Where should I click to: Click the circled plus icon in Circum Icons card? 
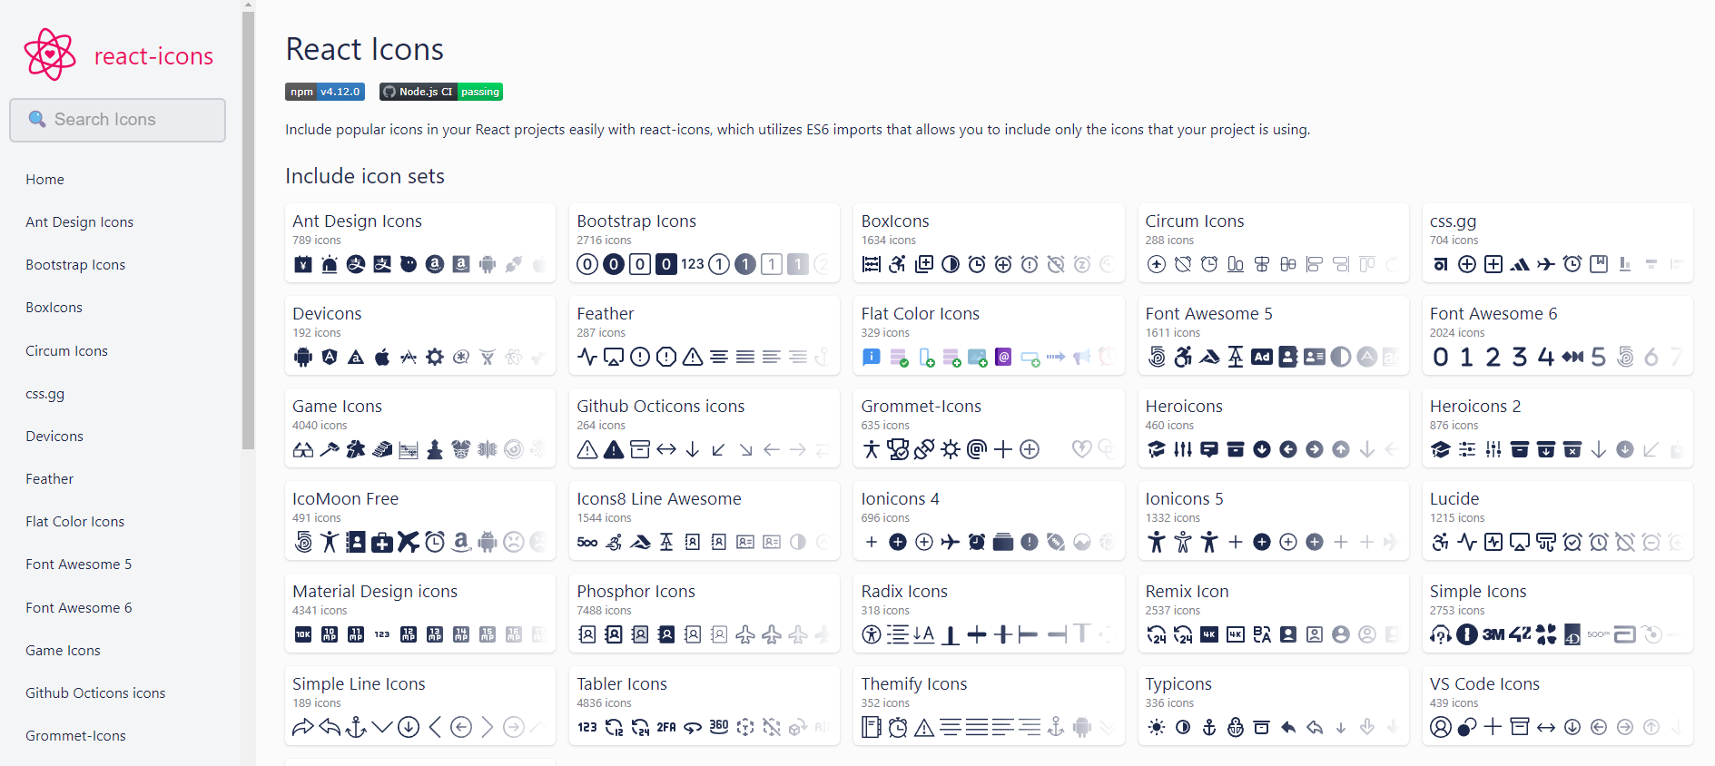(1157, 264)
